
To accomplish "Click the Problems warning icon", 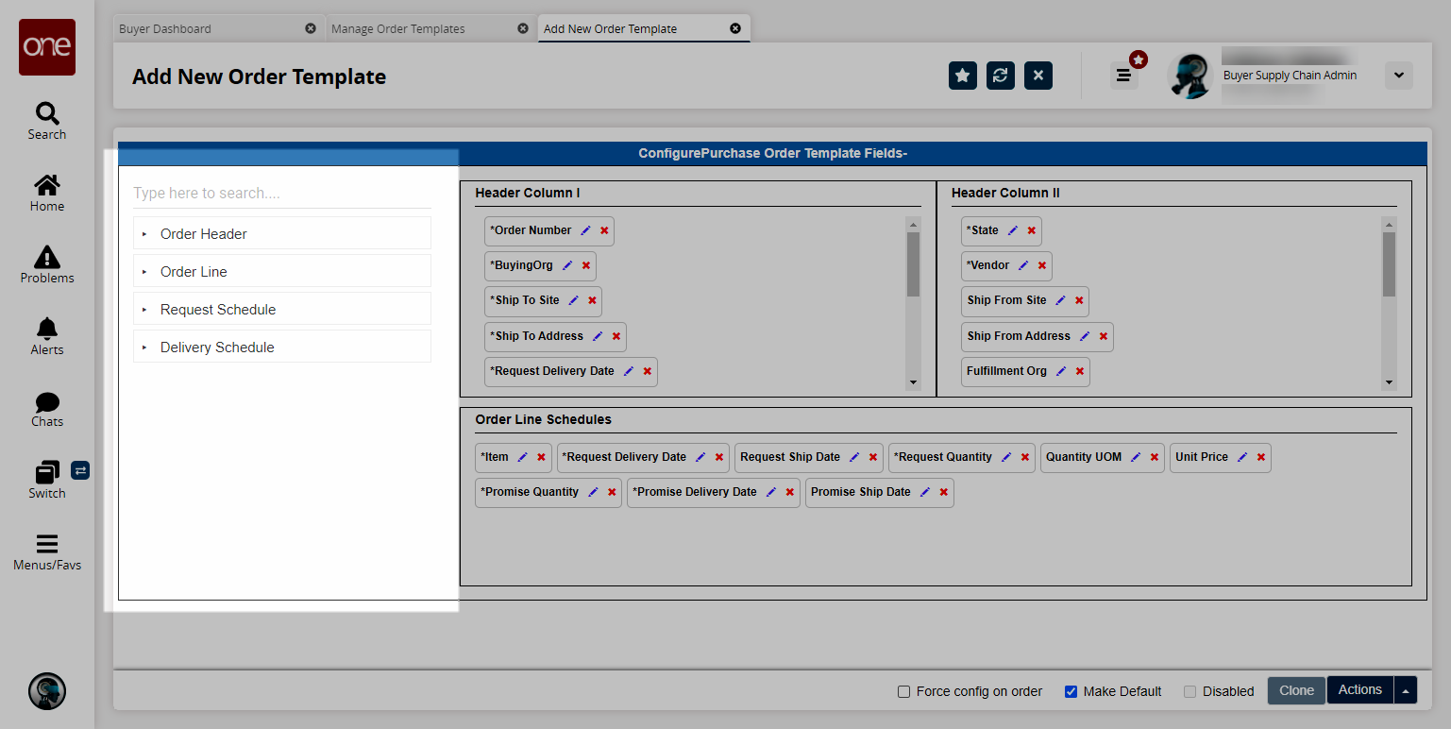I will pyautogui.click(x=46, y=257).
